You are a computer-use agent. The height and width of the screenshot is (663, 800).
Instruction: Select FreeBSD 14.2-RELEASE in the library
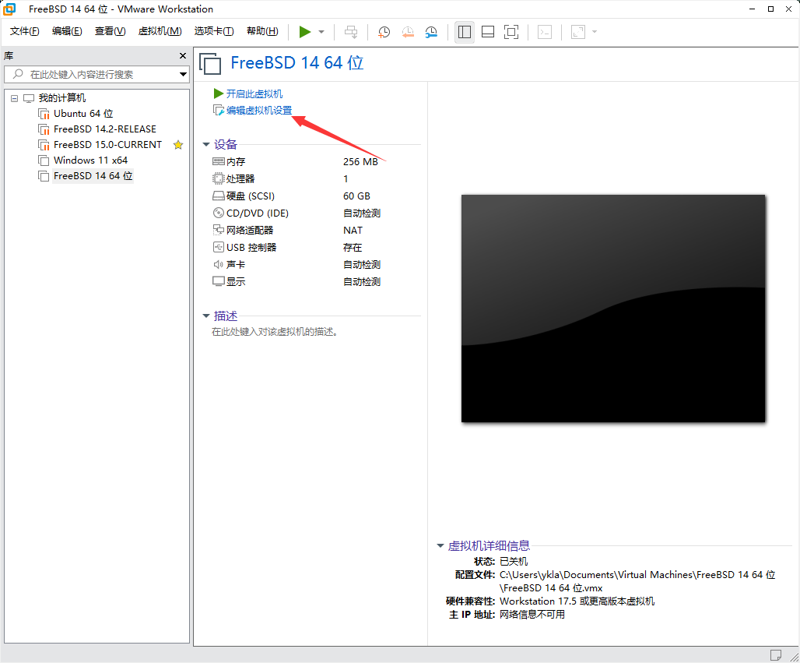pyautogui.click(x=104, y=129)
